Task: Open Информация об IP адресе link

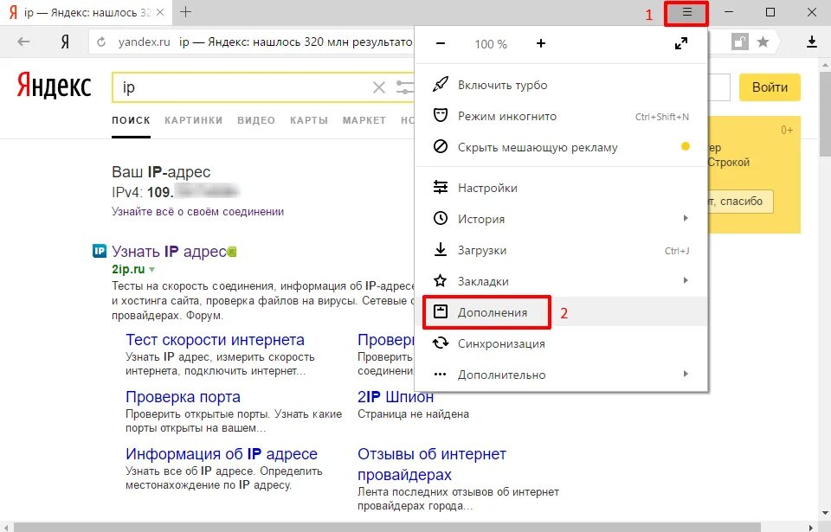Action: tap(222, 454)
